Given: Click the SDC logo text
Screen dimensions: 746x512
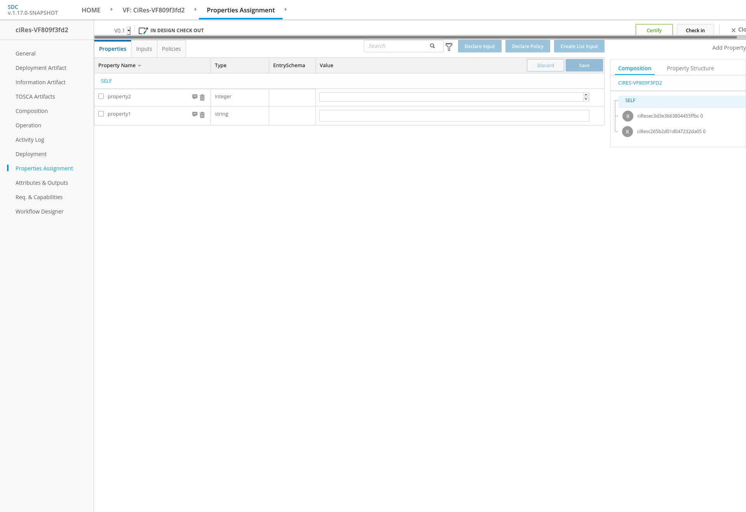Looking at the screenshot, I should click(13, 7).
